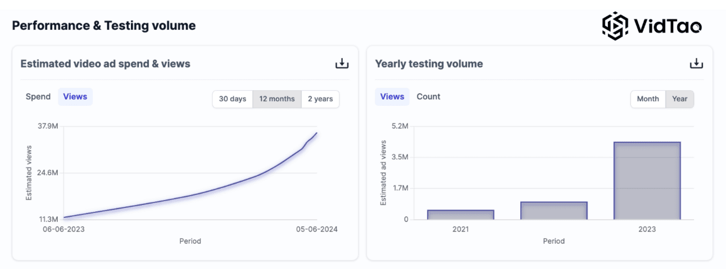
Task: Switch testing volume to Count
Action: pyautogui.click(x=428, y=96)
